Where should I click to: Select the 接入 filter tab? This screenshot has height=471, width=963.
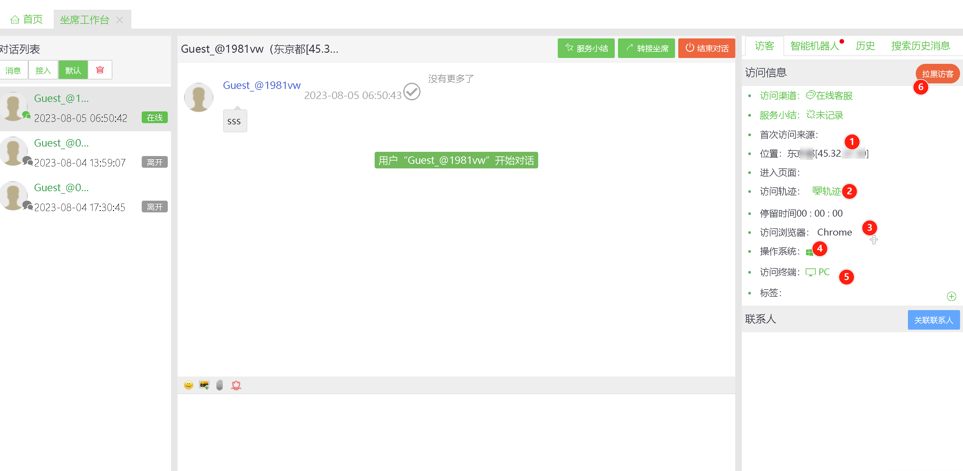tap(43, 70)
